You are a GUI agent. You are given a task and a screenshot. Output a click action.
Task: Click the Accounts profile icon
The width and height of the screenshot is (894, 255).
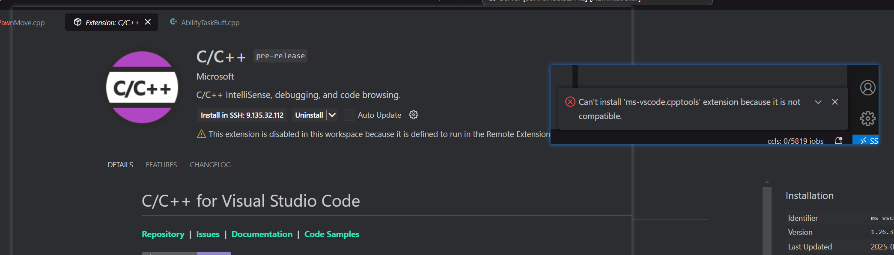[867, 88]
